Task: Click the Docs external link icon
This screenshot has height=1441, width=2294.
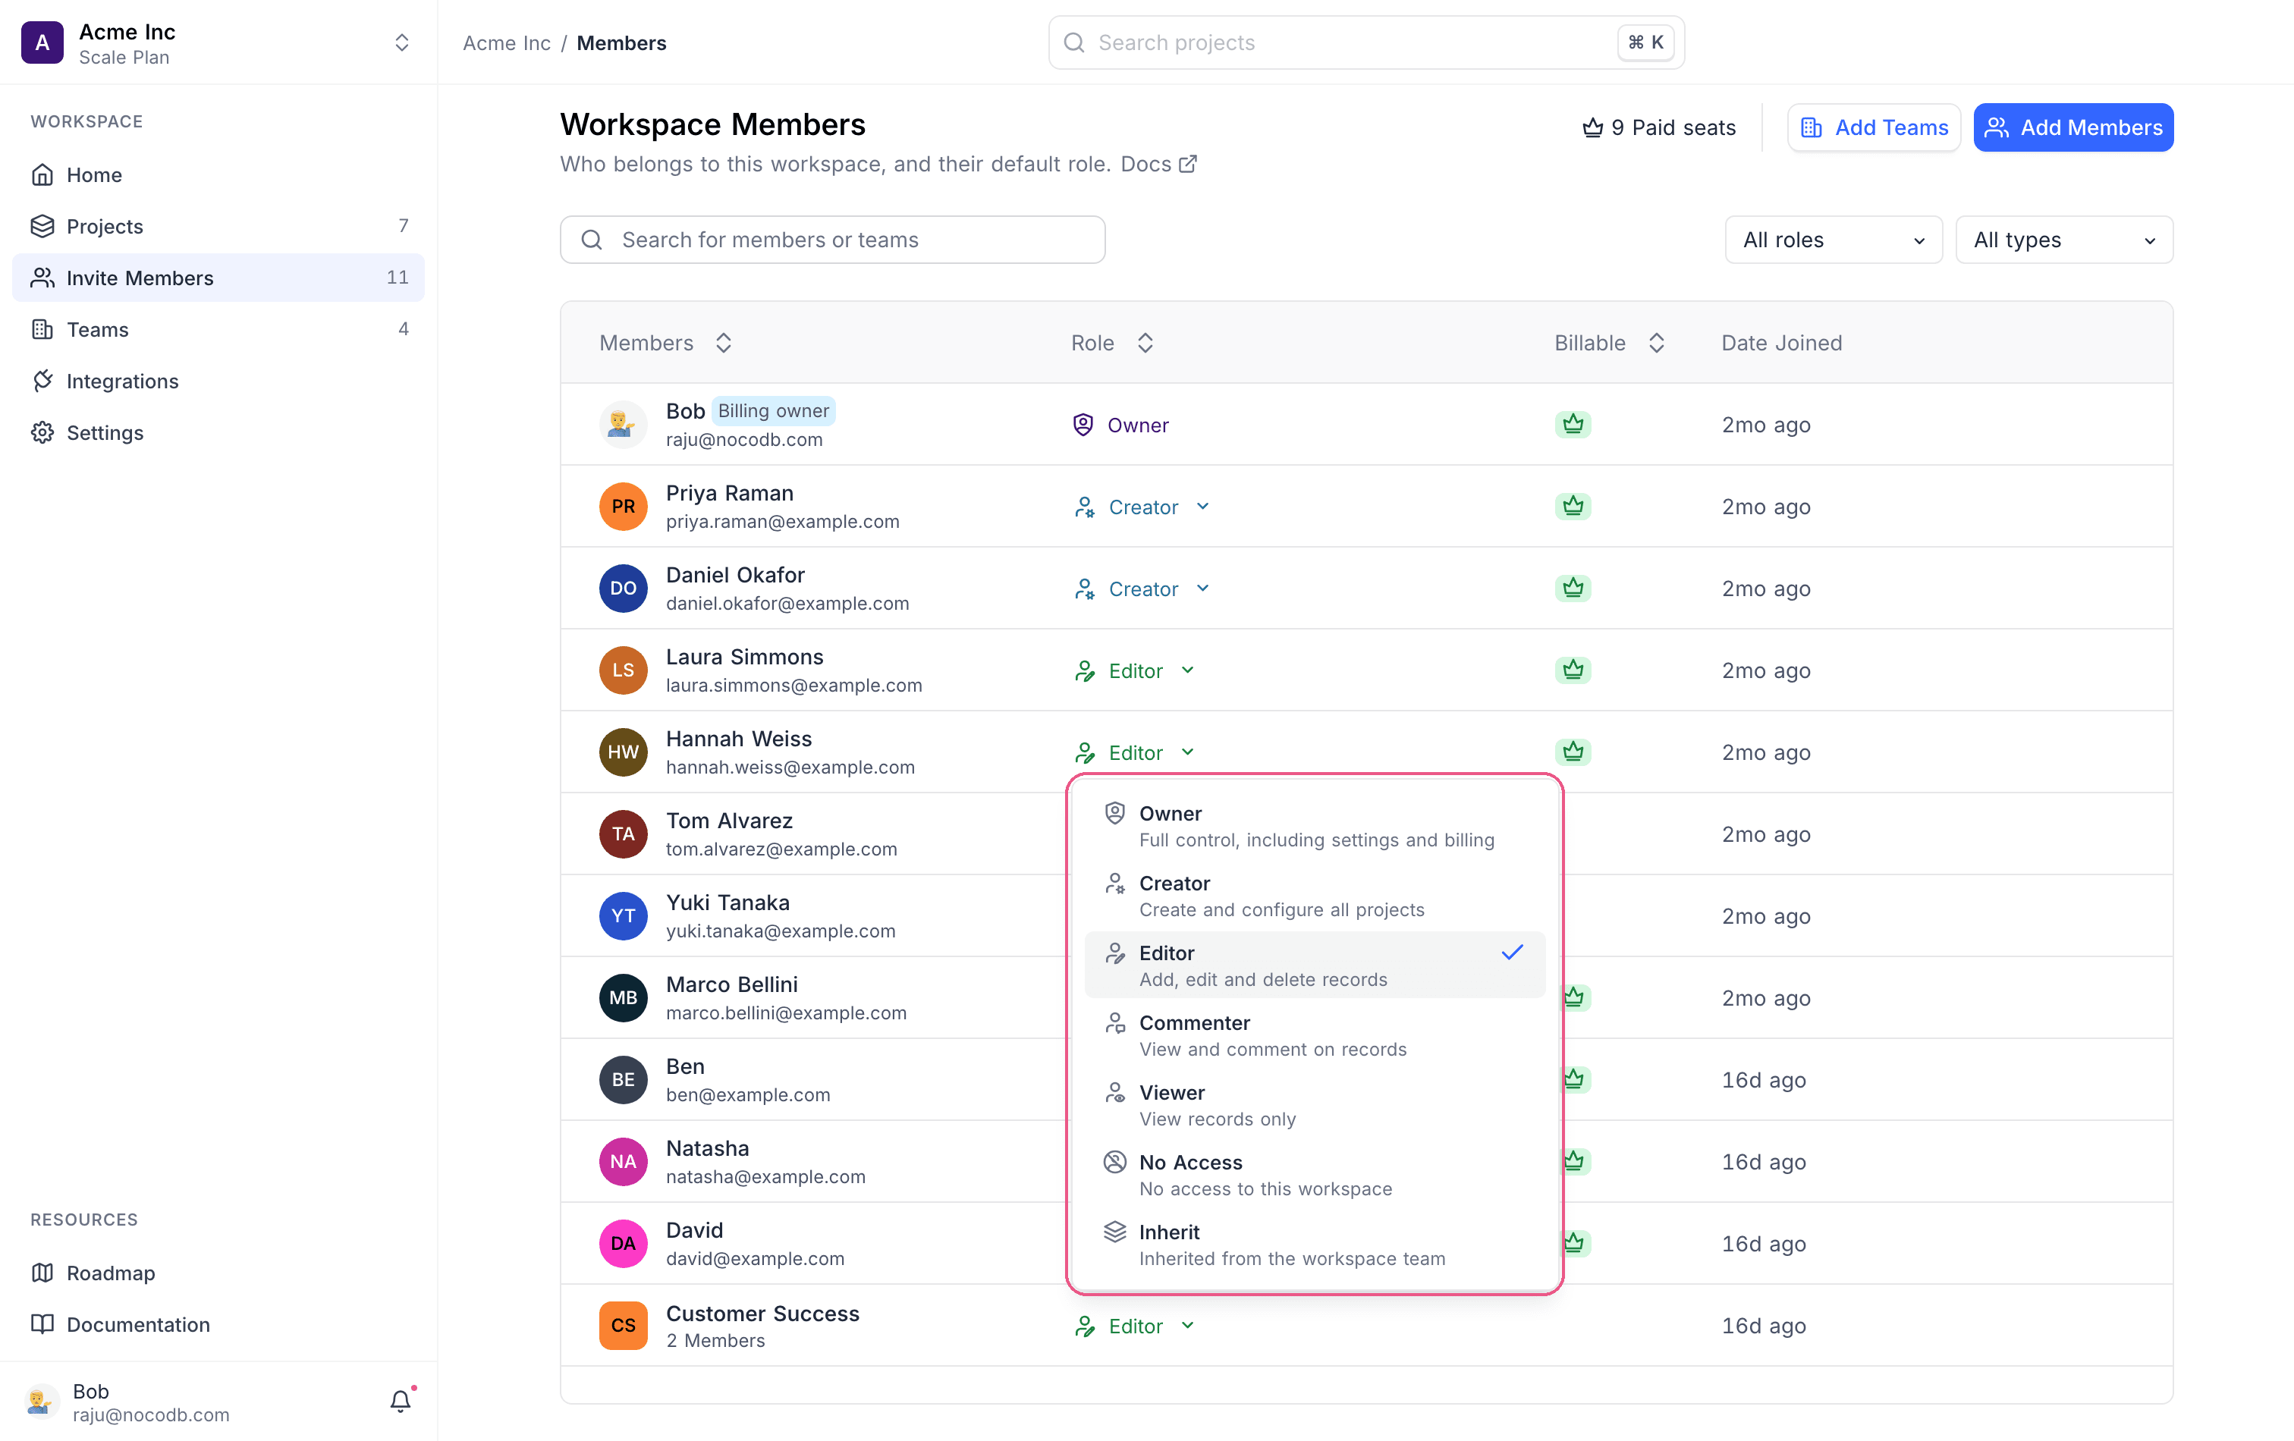Action: [x=1188, y=164]
